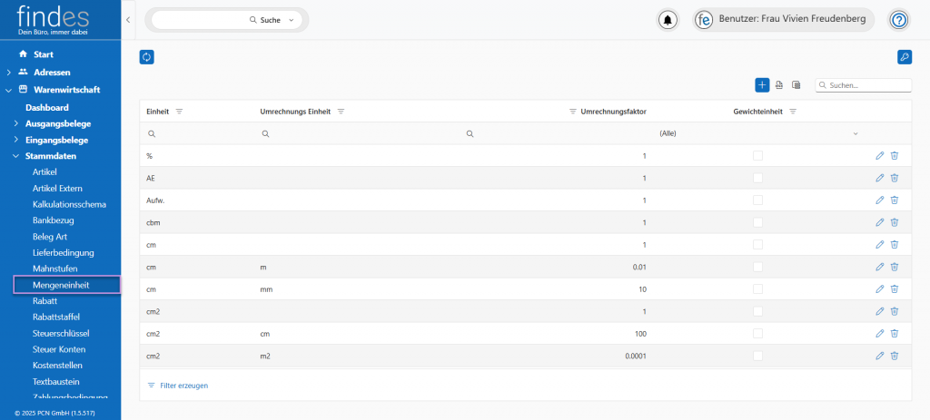
Task: Open the help question mark icon
Action: pos(898,20)
